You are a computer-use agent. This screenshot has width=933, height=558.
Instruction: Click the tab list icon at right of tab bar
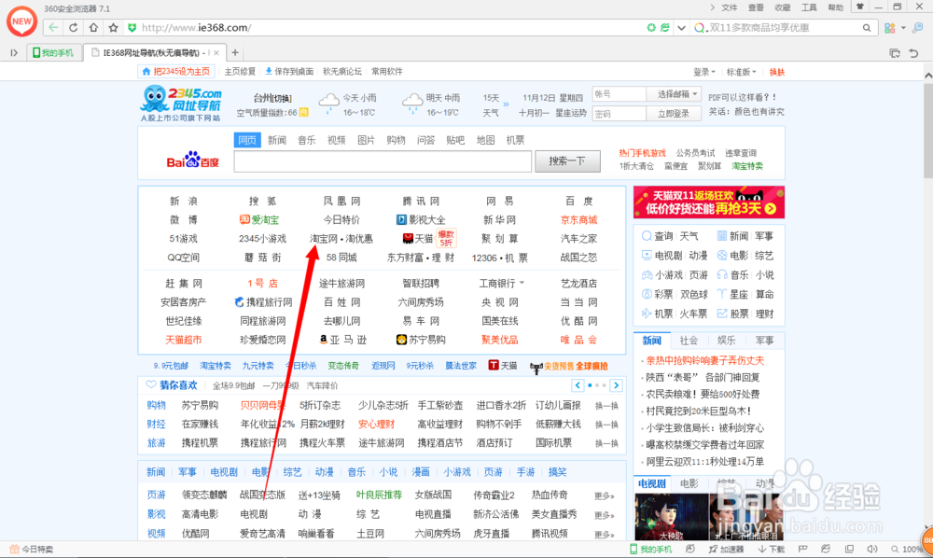tap(895, 53)
